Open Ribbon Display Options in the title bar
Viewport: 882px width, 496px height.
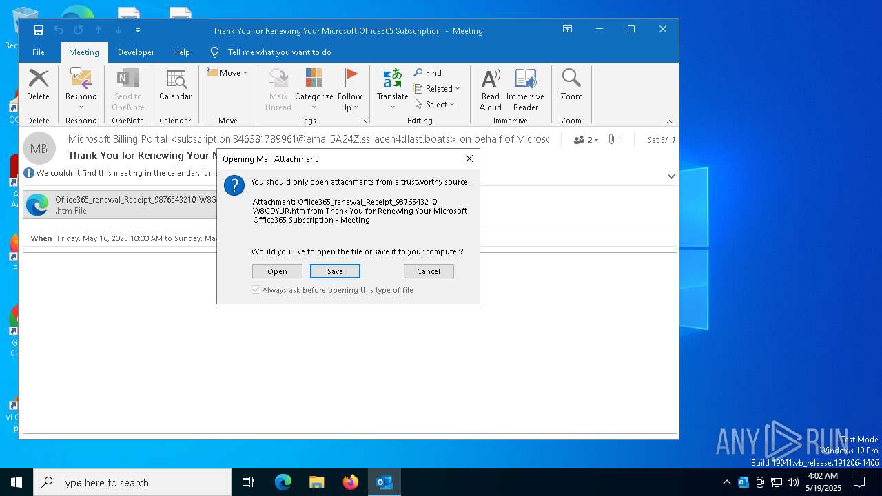click(567, 30)
